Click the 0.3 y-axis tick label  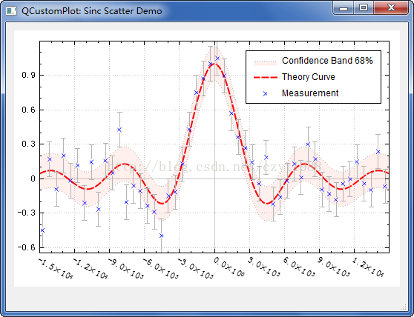coord(28,144)
